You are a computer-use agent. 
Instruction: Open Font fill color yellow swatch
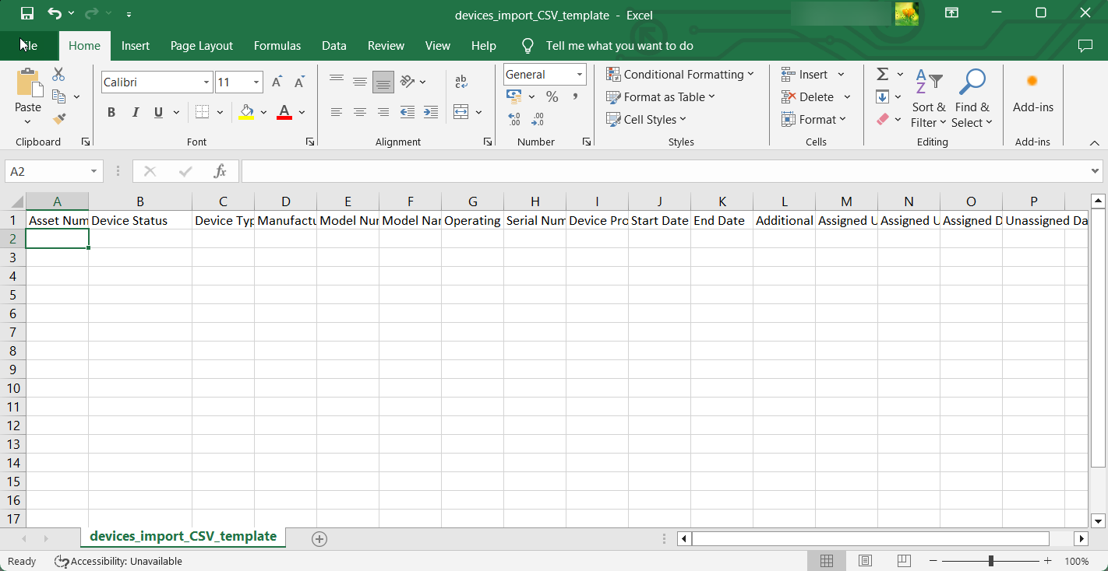[247, 112]
